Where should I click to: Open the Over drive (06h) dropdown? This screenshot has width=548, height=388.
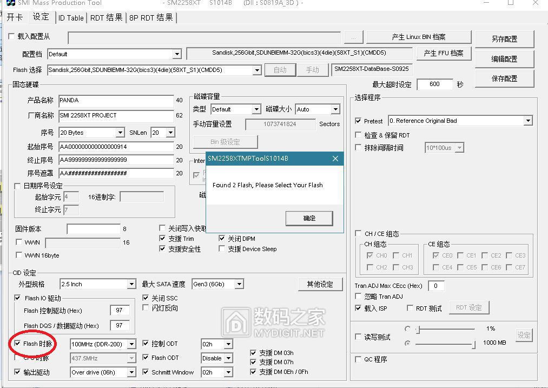131,372
